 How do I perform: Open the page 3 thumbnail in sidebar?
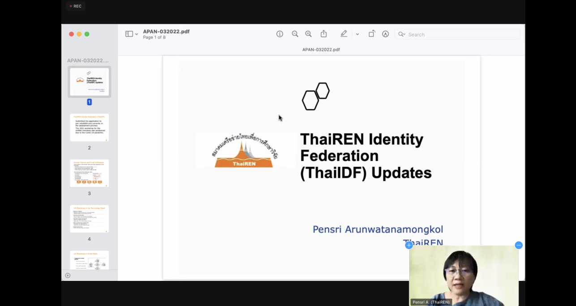[89, 173]
